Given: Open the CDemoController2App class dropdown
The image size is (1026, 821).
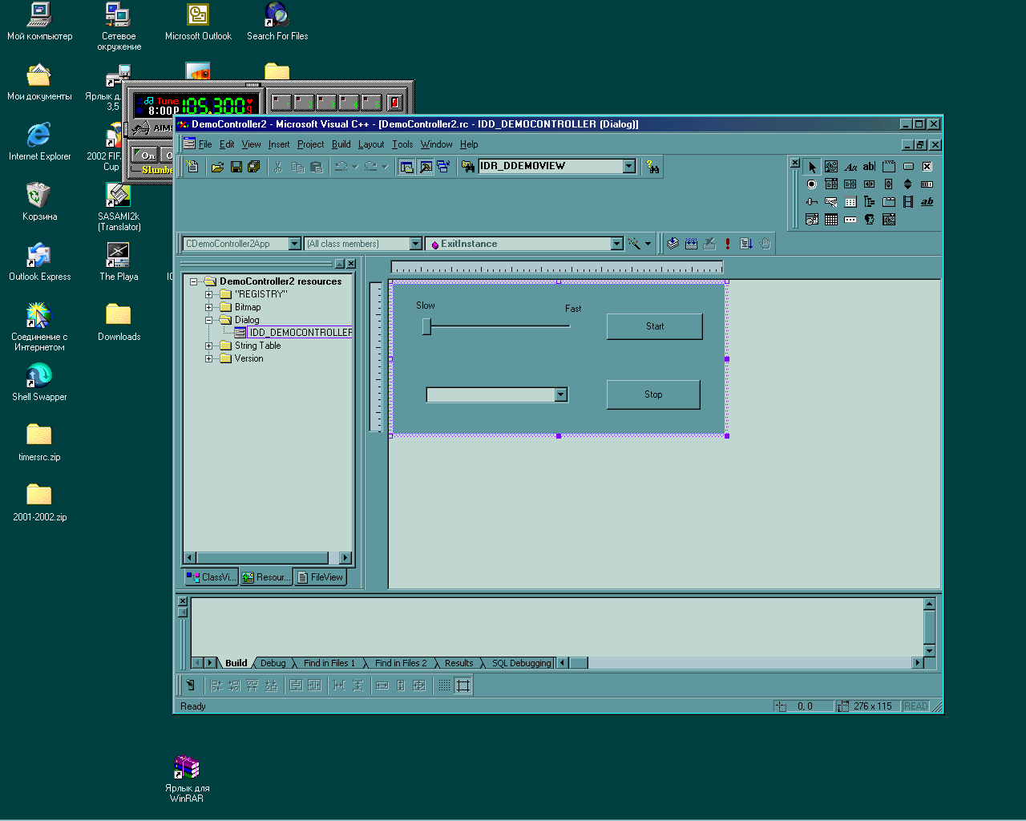Looking at the screenshot, I should tap(294, 244).
